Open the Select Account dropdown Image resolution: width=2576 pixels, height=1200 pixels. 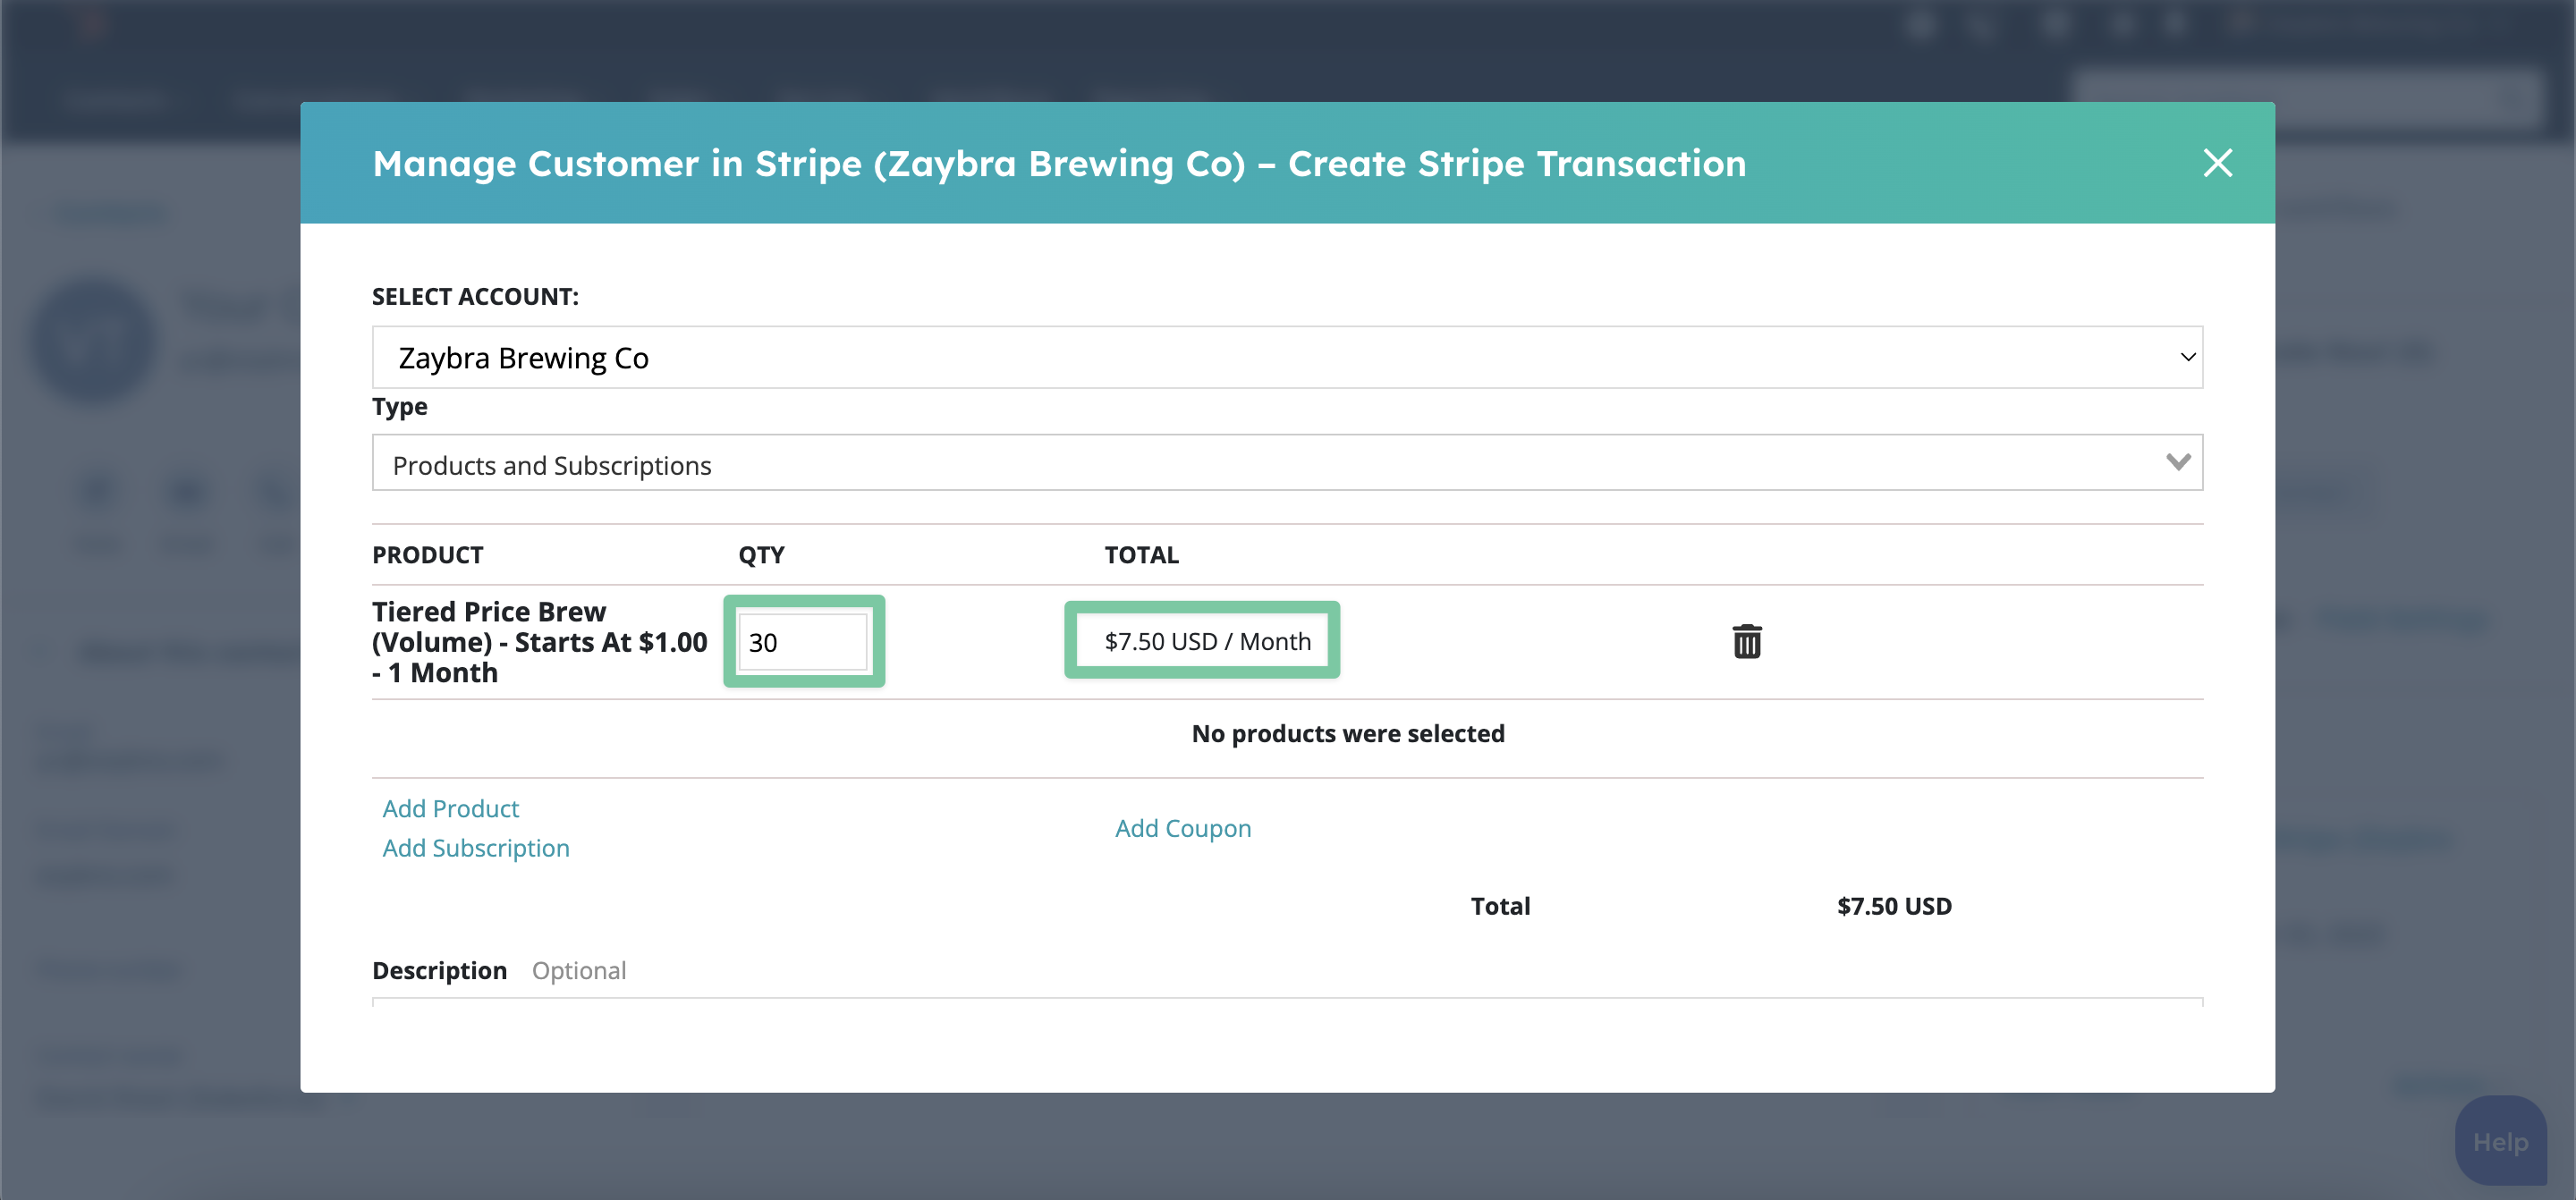(x=1287, y=357)
